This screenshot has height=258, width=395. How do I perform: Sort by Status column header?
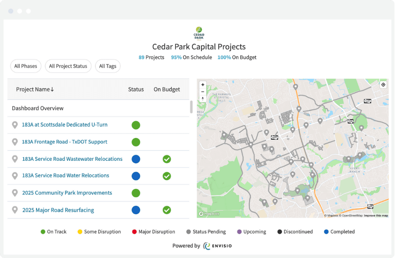[136, 89]
